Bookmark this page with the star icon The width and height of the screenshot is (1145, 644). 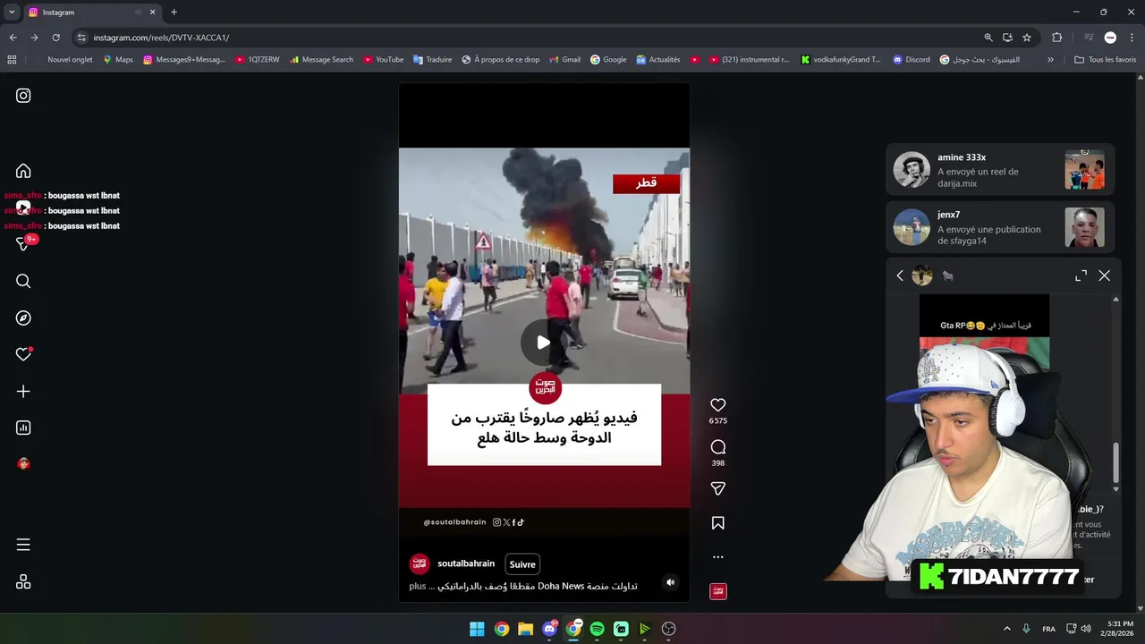[1027, 38]
